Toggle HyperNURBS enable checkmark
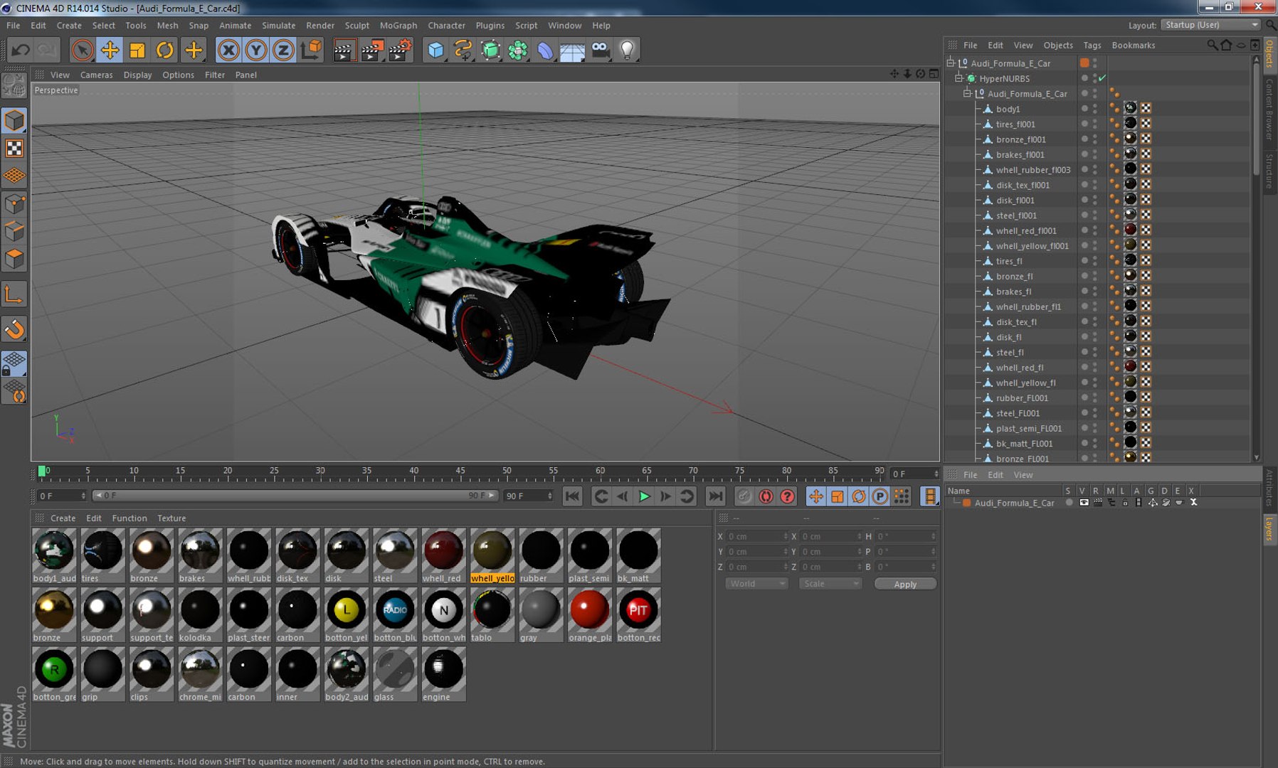This screenshot has width=1278, height=768. (x=1102, y=78)
